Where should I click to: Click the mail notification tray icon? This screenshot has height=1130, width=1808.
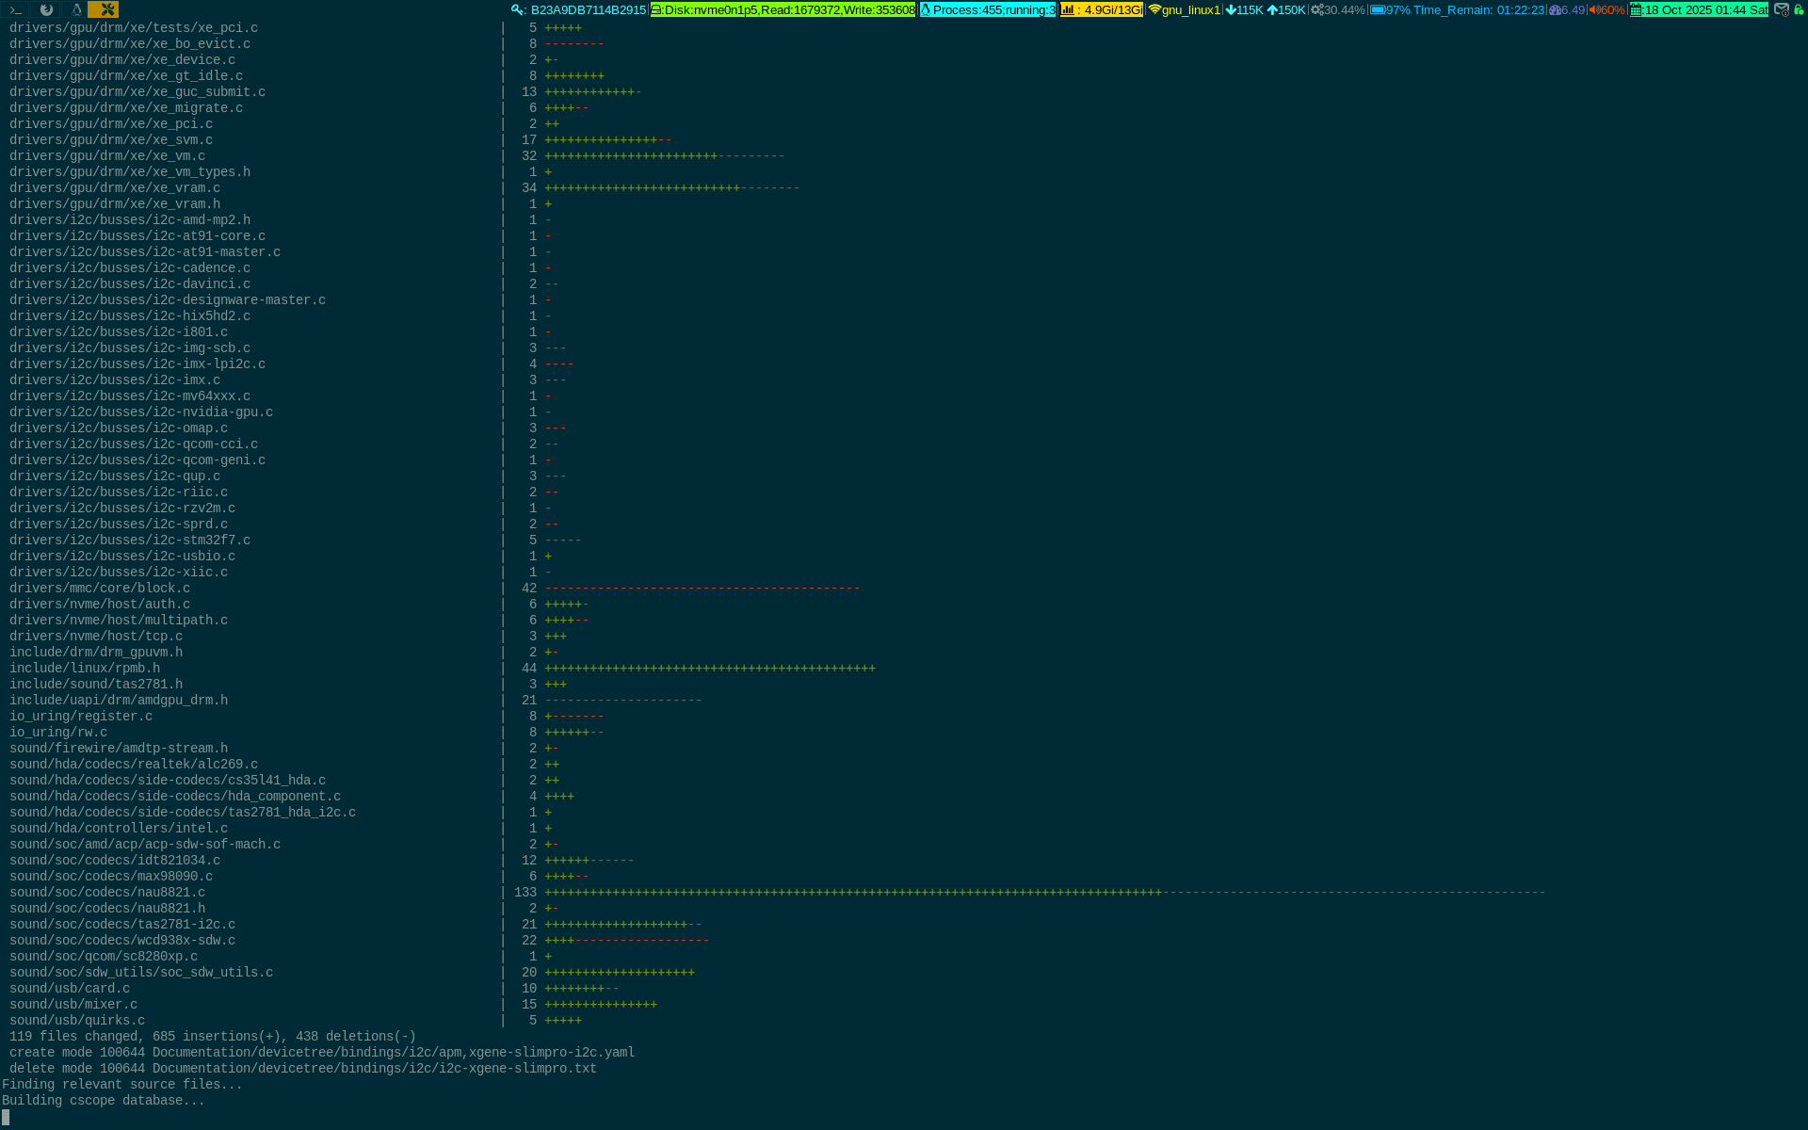coord(1782,9)
